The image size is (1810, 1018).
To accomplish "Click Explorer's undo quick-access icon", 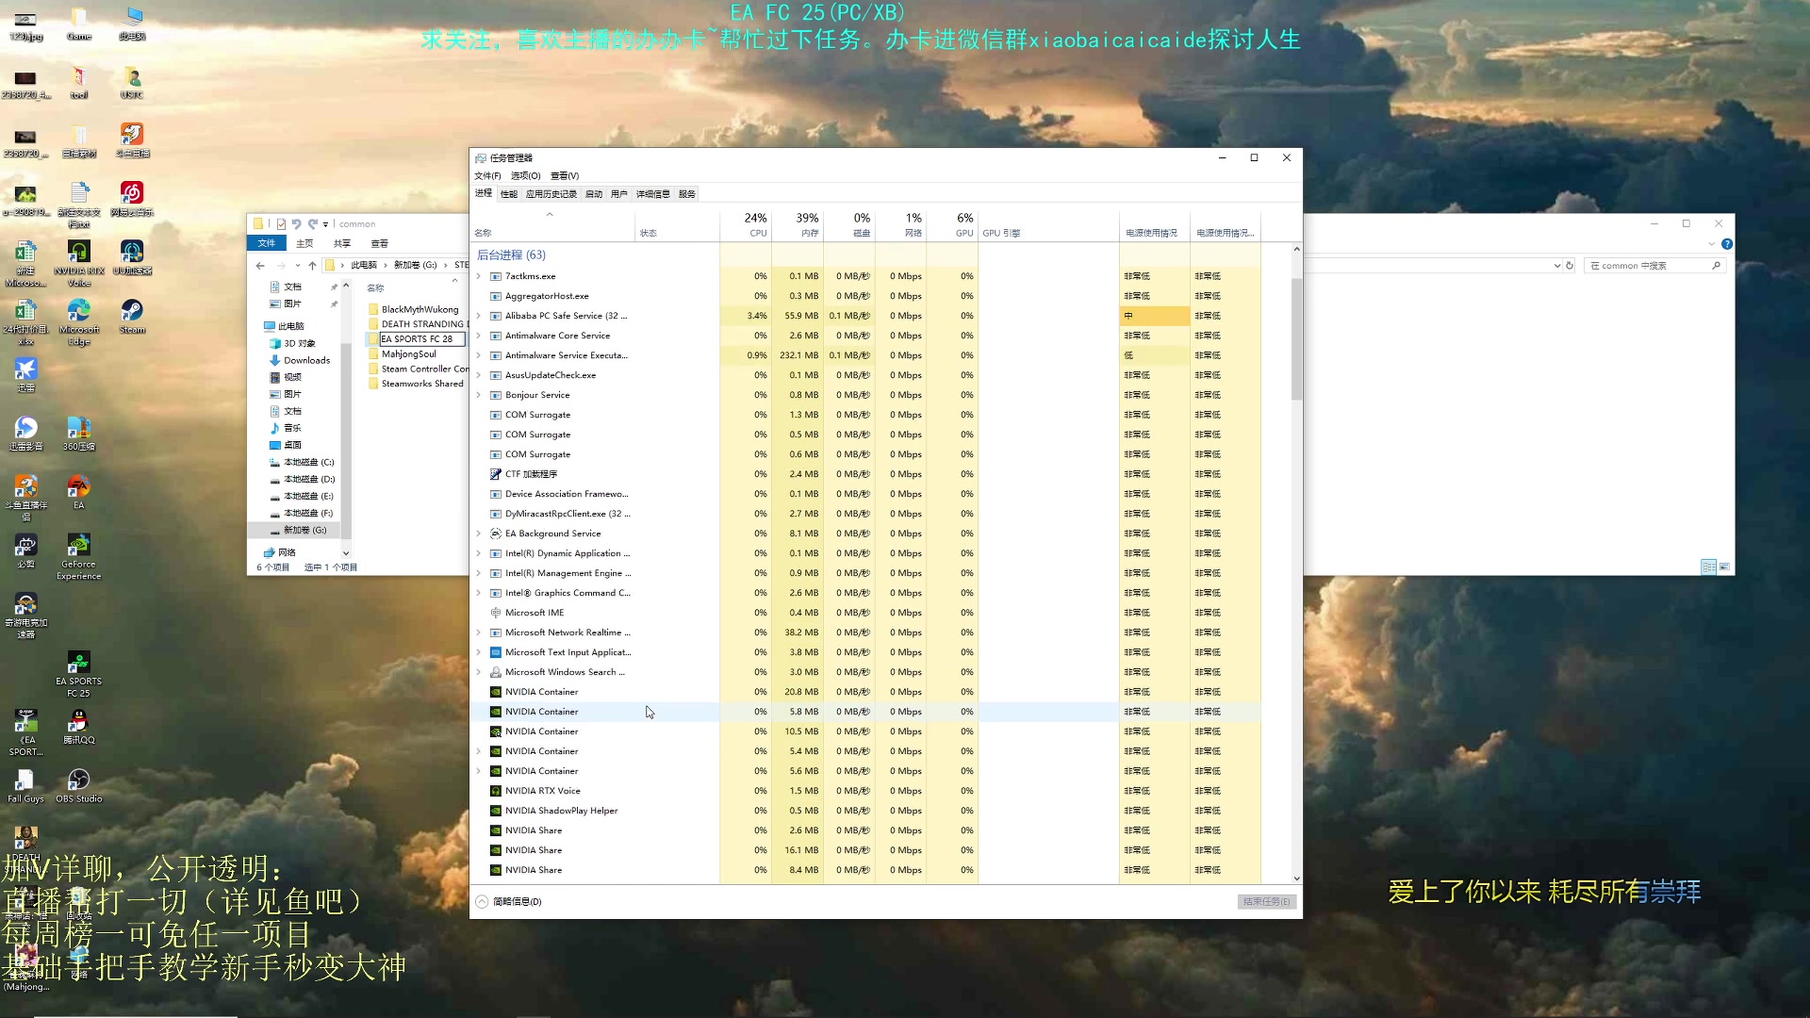I will coord(296,224).
